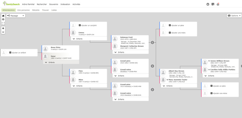Click Caroline Sally Willis-Perkins portrait avatar
The height and width of the screenshot is (118, 242).
click(x=205, y=70)
